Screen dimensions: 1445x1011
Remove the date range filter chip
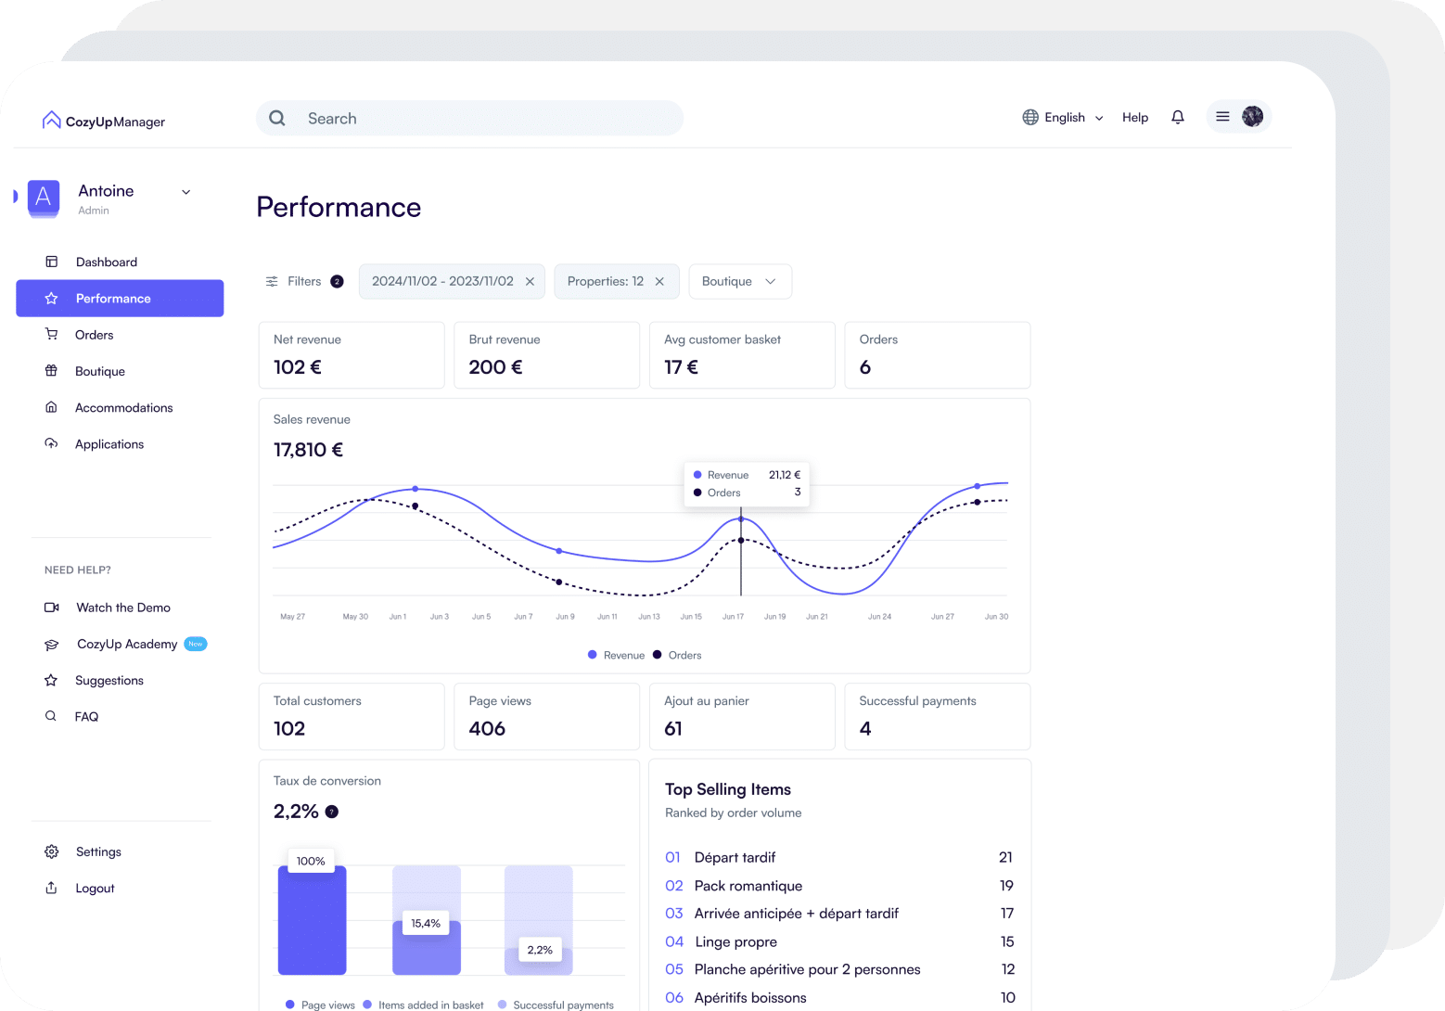(x=530, y=281)
